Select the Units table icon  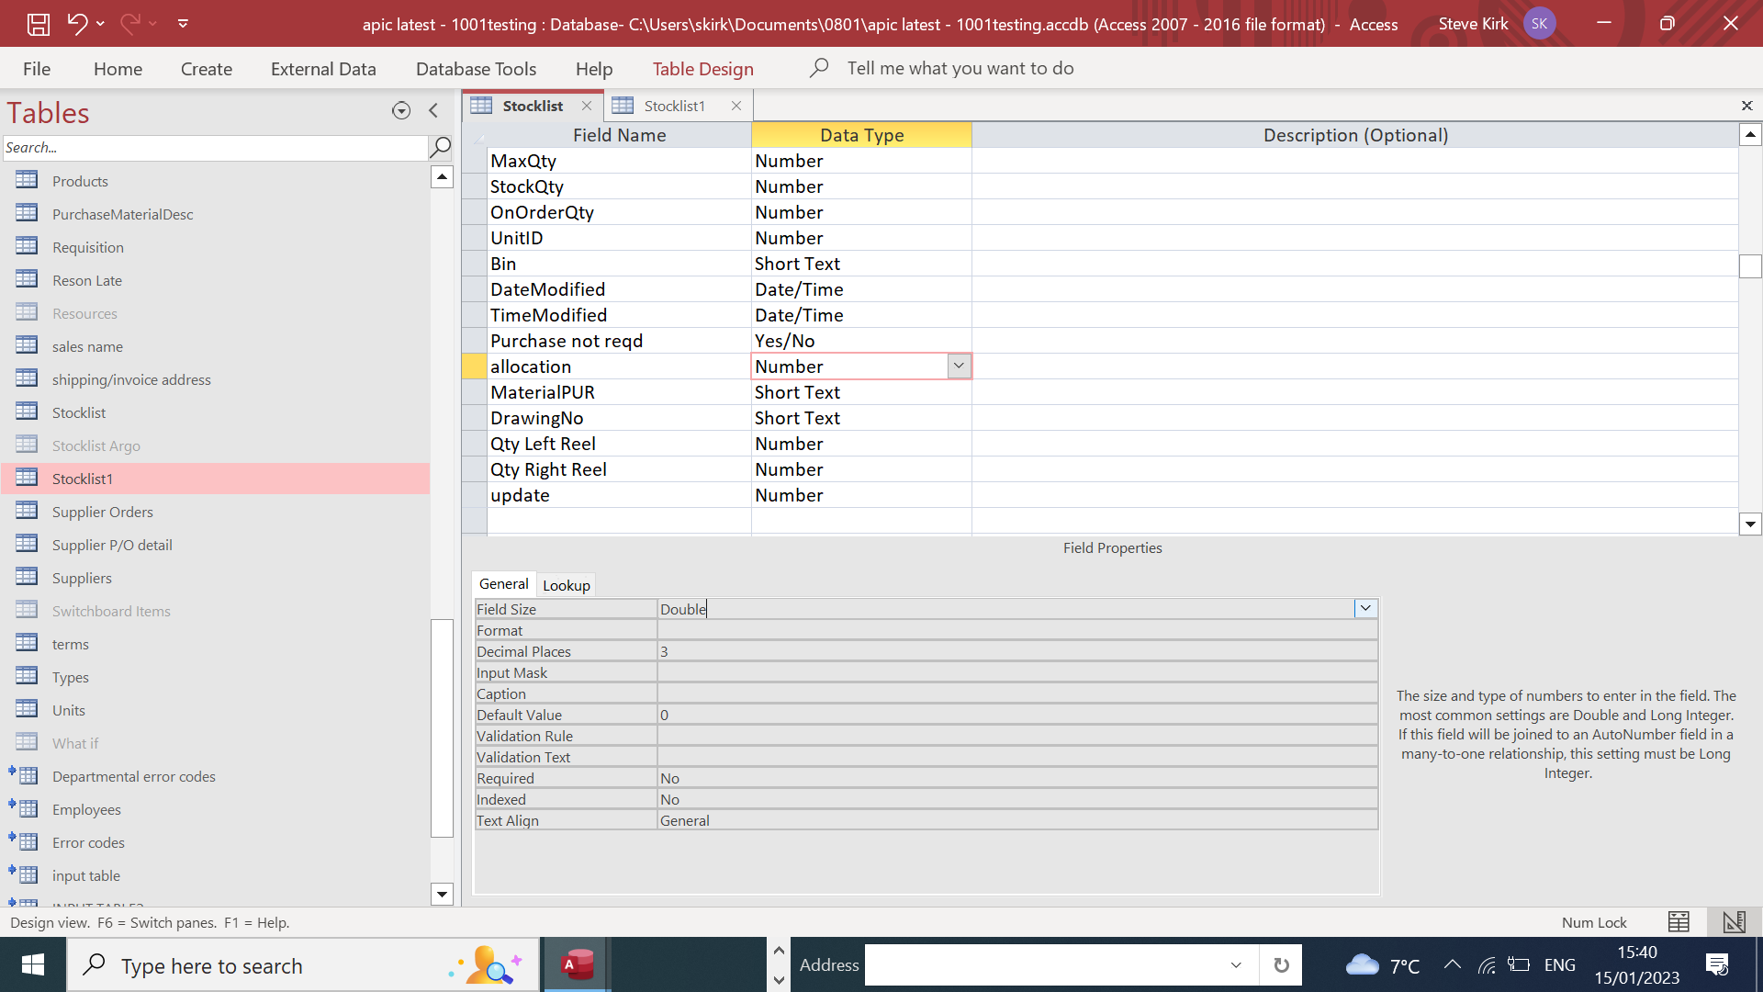pos(27,709)
